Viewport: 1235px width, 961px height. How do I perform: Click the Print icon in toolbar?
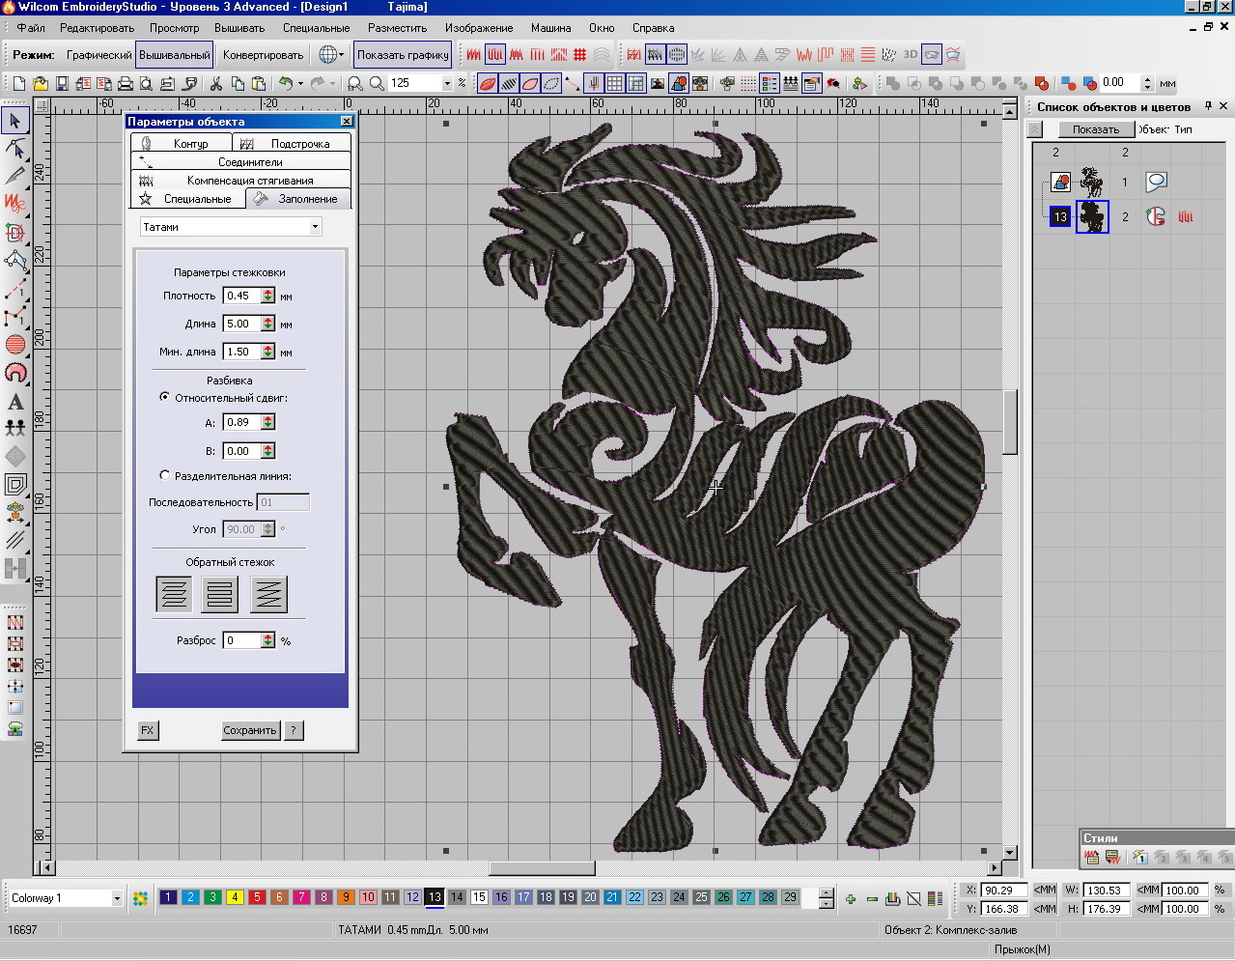pos(125,84)
